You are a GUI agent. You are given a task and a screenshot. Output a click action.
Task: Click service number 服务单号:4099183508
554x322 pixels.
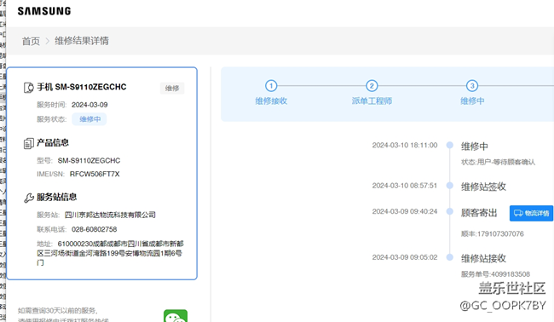496,274
